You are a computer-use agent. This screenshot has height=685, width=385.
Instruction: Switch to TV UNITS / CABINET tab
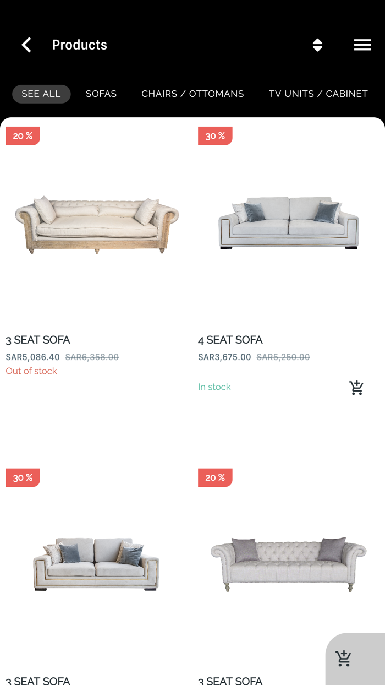tap(318, 94)
